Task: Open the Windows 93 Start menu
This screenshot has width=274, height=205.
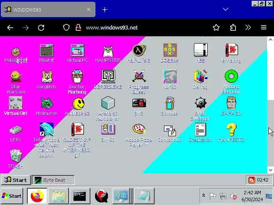Action: tap(16, 180)
